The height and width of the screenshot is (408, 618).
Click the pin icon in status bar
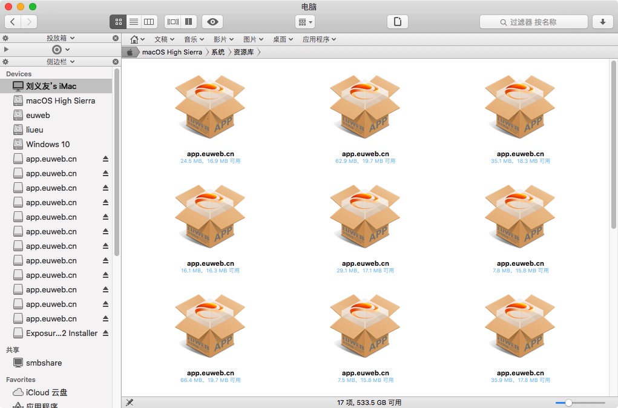tap(130, 403)
